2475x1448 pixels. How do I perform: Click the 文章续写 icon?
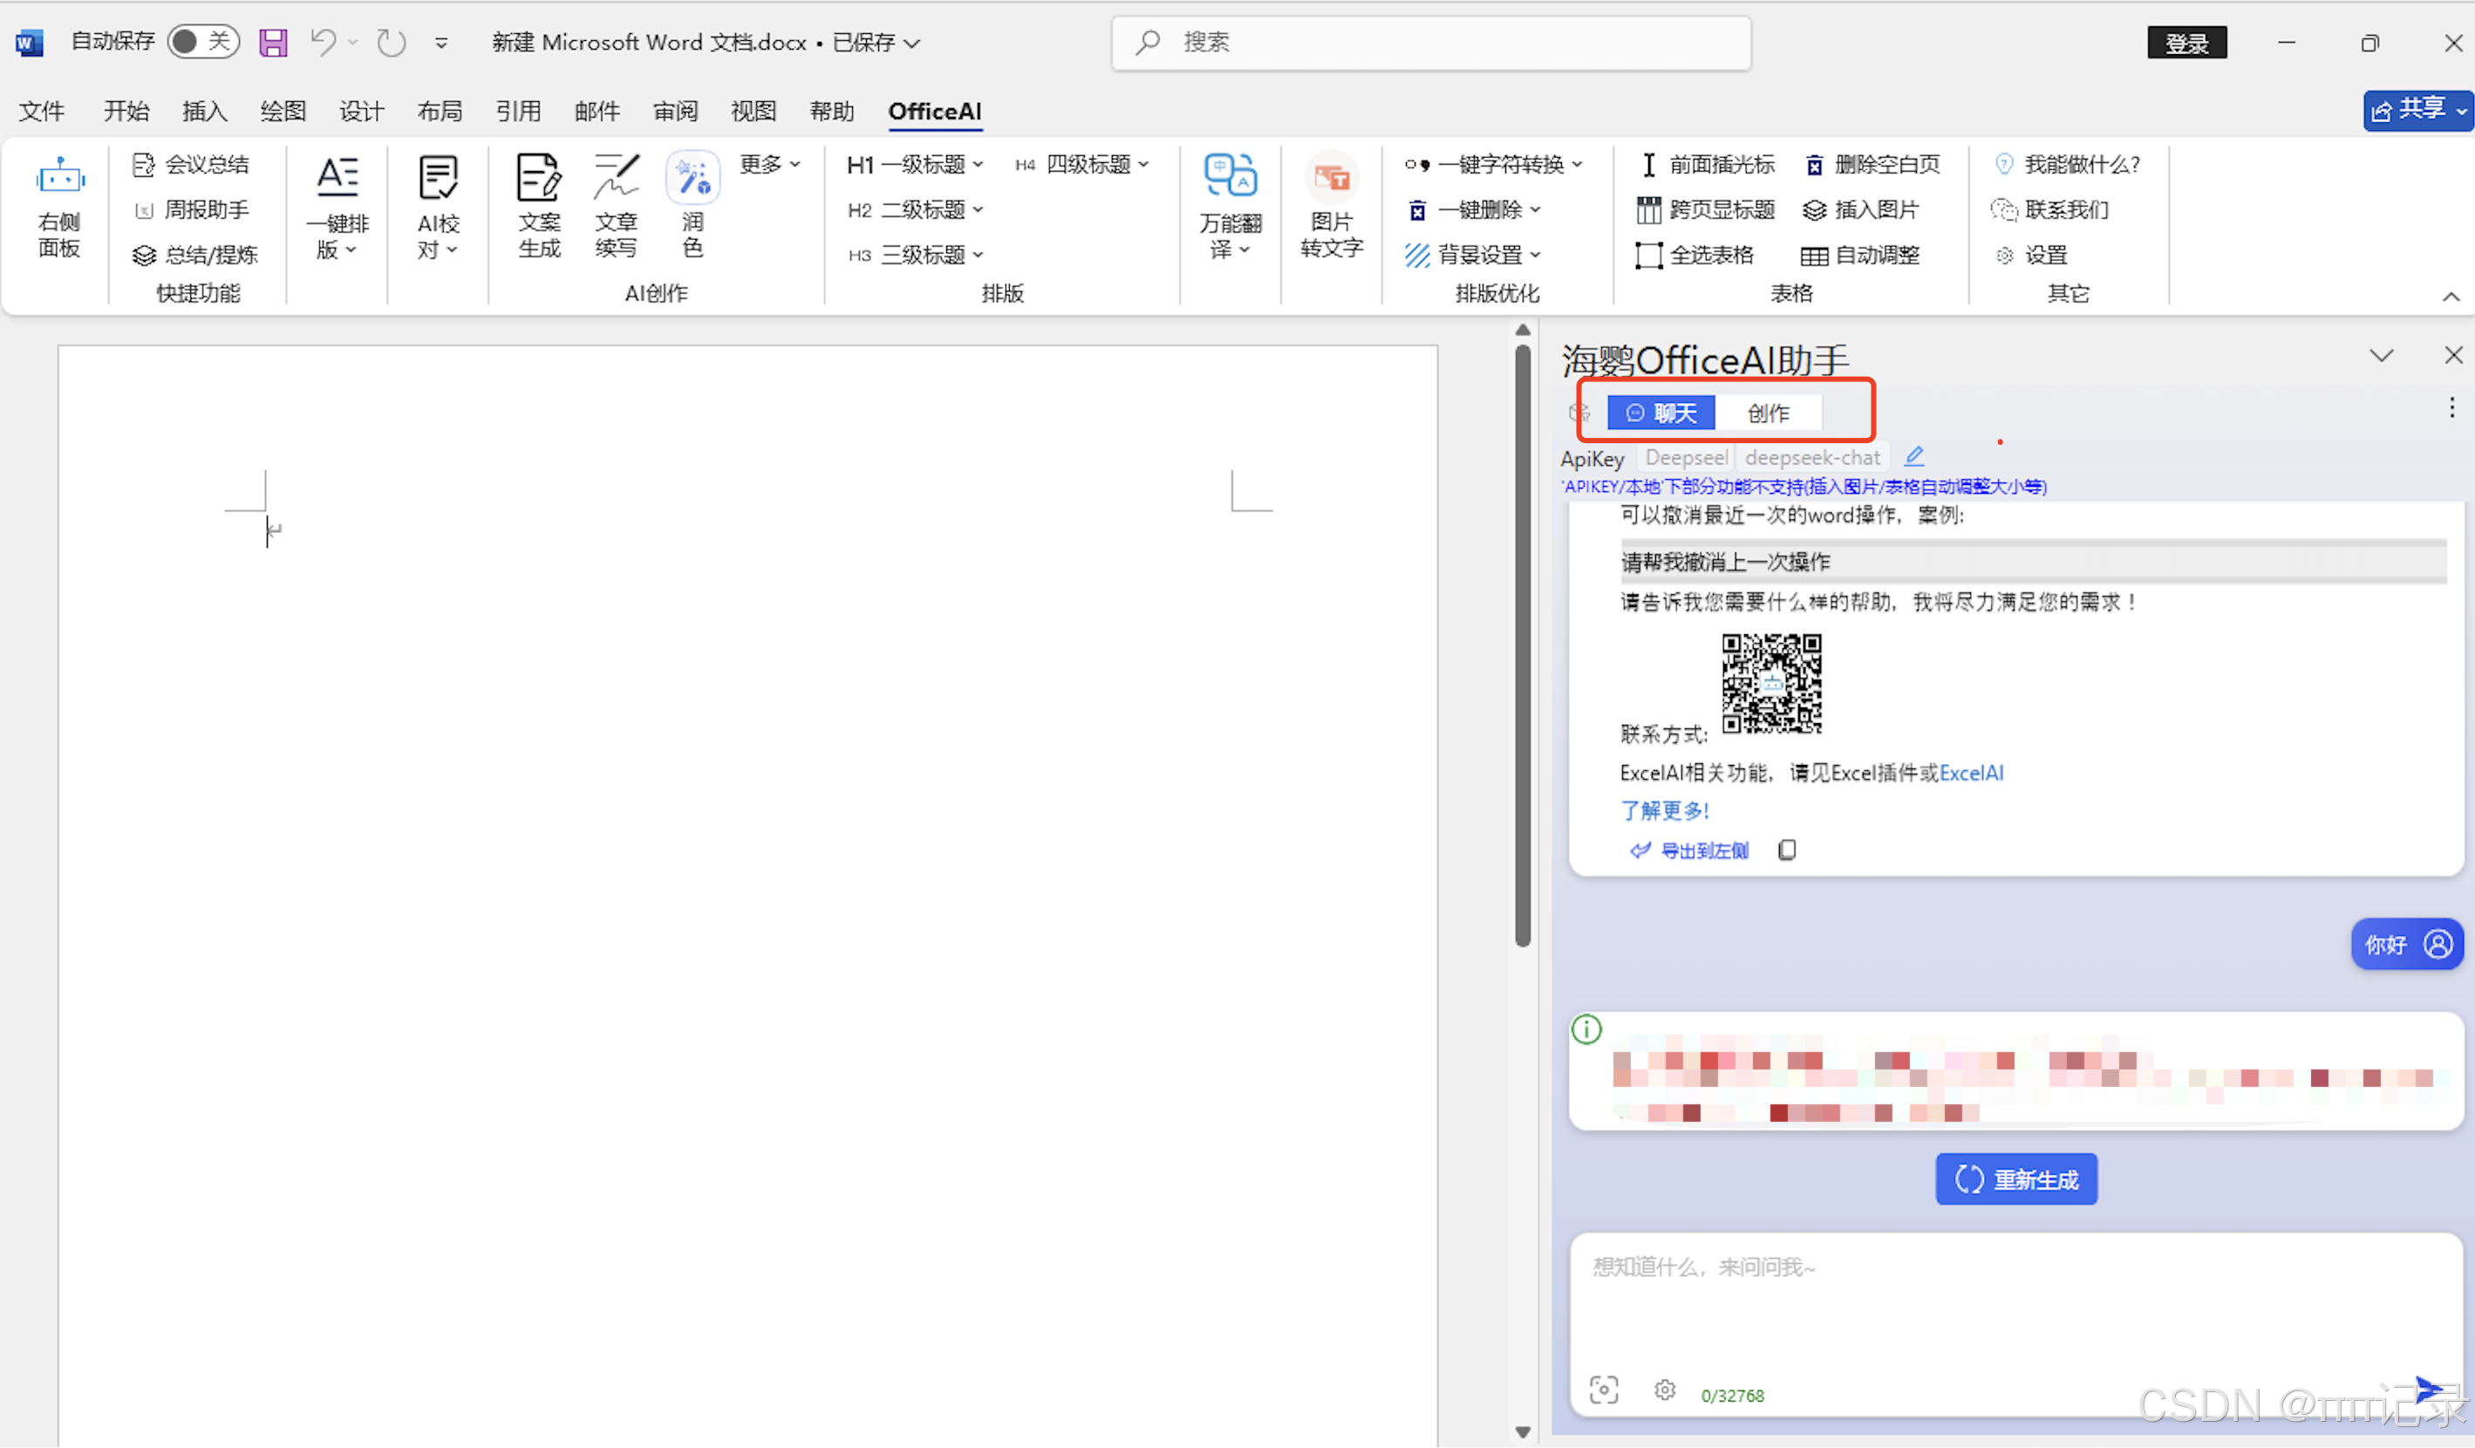point(616,180)
